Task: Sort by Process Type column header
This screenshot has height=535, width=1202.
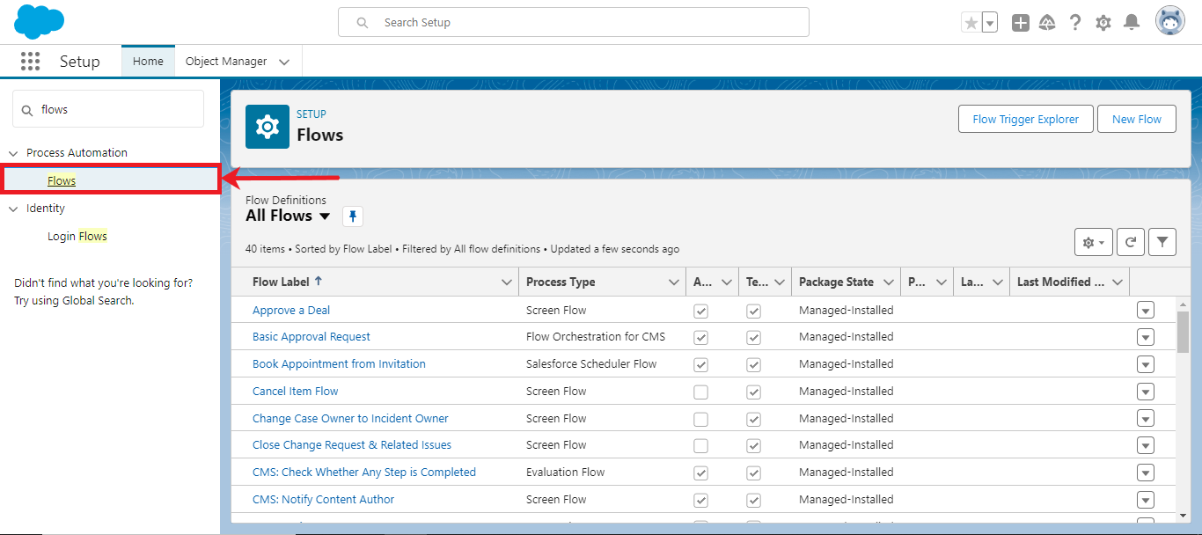Action: (561, 282)
